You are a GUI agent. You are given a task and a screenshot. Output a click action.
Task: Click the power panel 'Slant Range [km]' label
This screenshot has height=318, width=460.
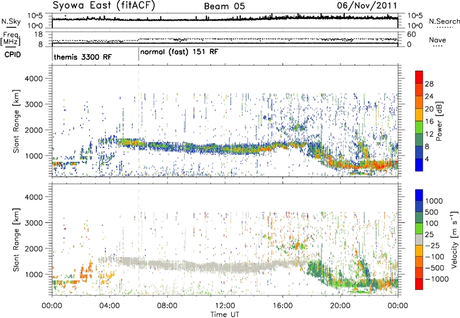(16, 121)
